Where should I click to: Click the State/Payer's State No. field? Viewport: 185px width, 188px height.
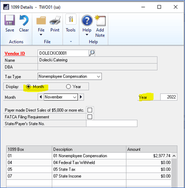pyautogui.click(x=112, y=124)
